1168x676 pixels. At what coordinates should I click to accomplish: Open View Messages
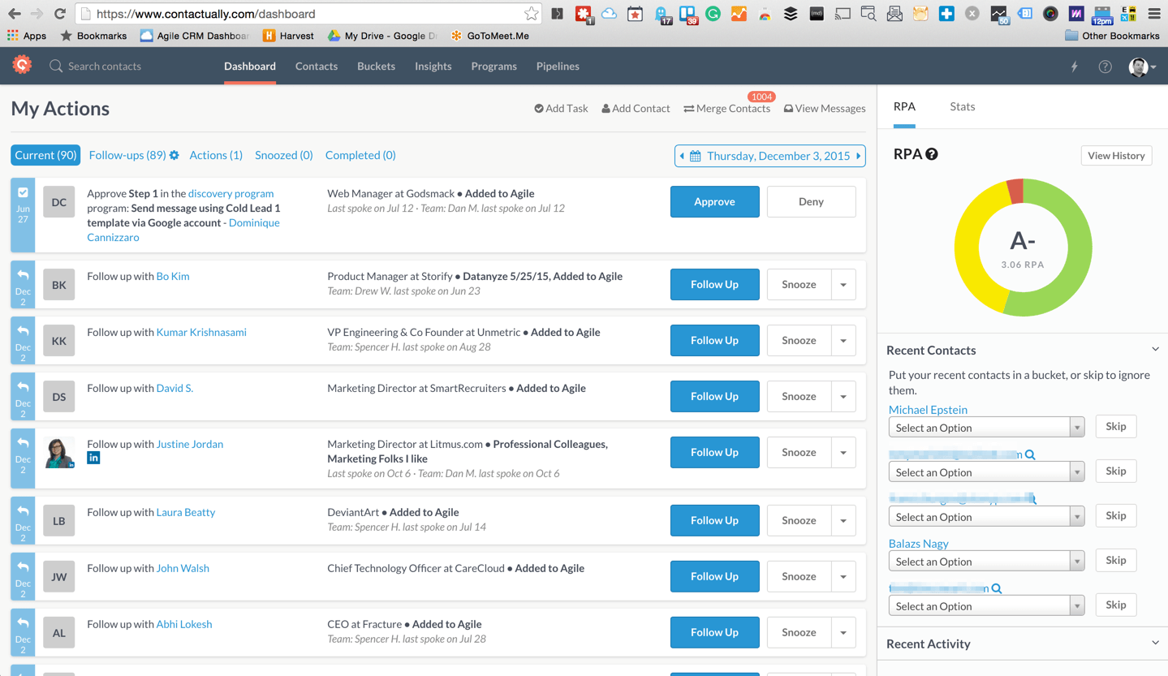(x=825, y=109)
